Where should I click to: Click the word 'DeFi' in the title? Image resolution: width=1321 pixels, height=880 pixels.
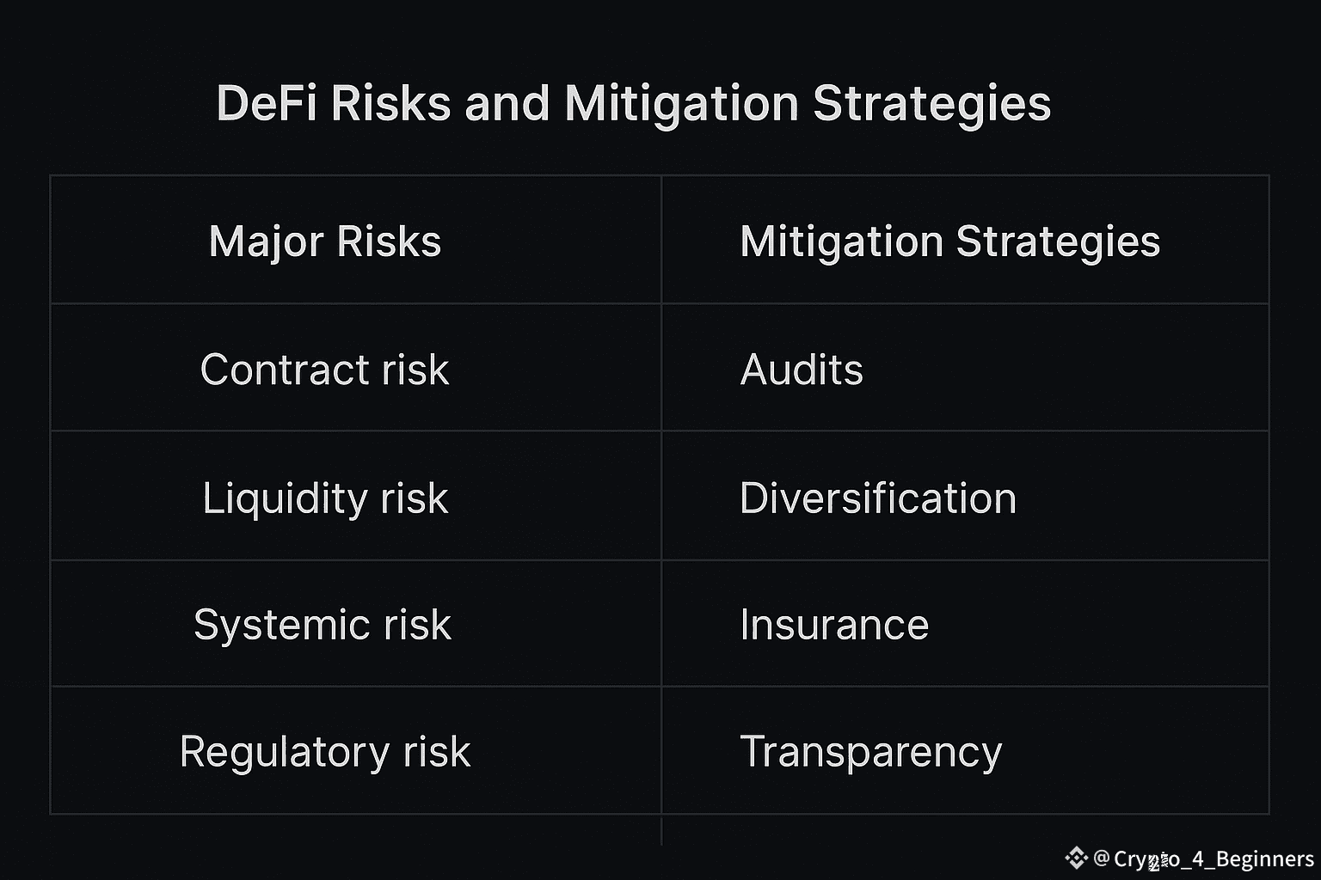[267, 103]
